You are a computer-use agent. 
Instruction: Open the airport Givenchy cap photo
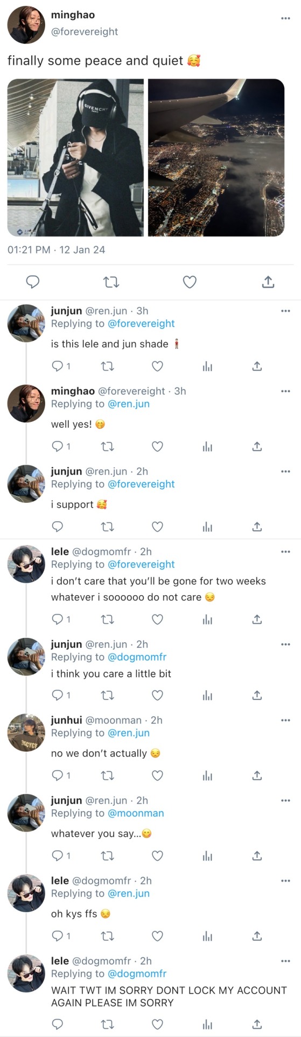pyautogui.click(x=75, y=158)
